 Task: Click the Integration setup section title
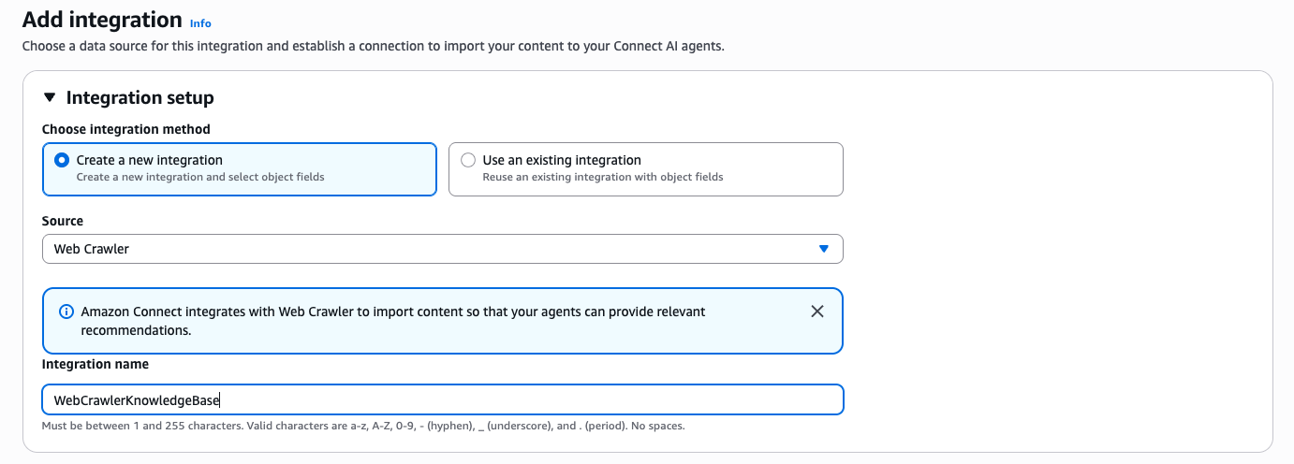click(x=140, y=97)
